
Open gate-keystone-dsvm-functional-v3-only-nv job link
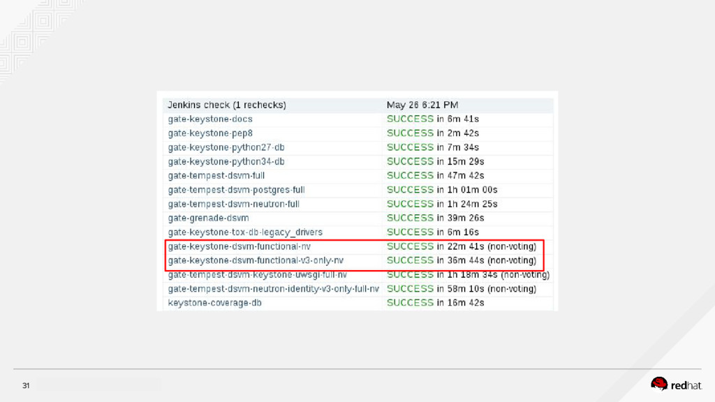click(256, 261)
